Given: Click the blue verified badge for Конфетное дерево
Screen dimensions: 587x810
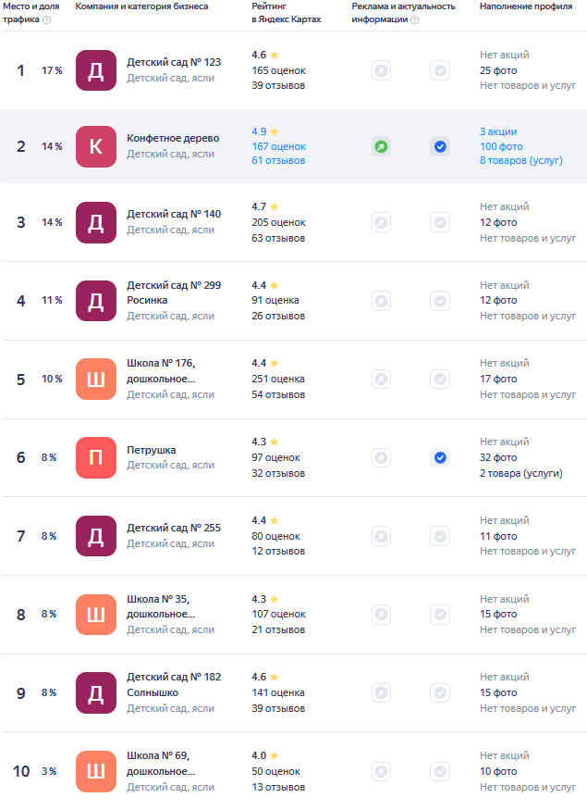Looking at the screenshot, I should [440, 146].
